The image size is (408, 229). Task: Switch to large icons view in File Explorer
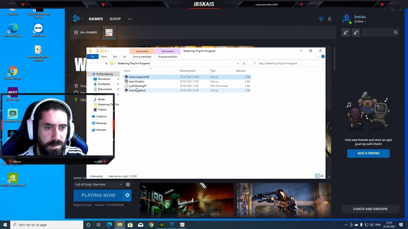pos(322,176)
